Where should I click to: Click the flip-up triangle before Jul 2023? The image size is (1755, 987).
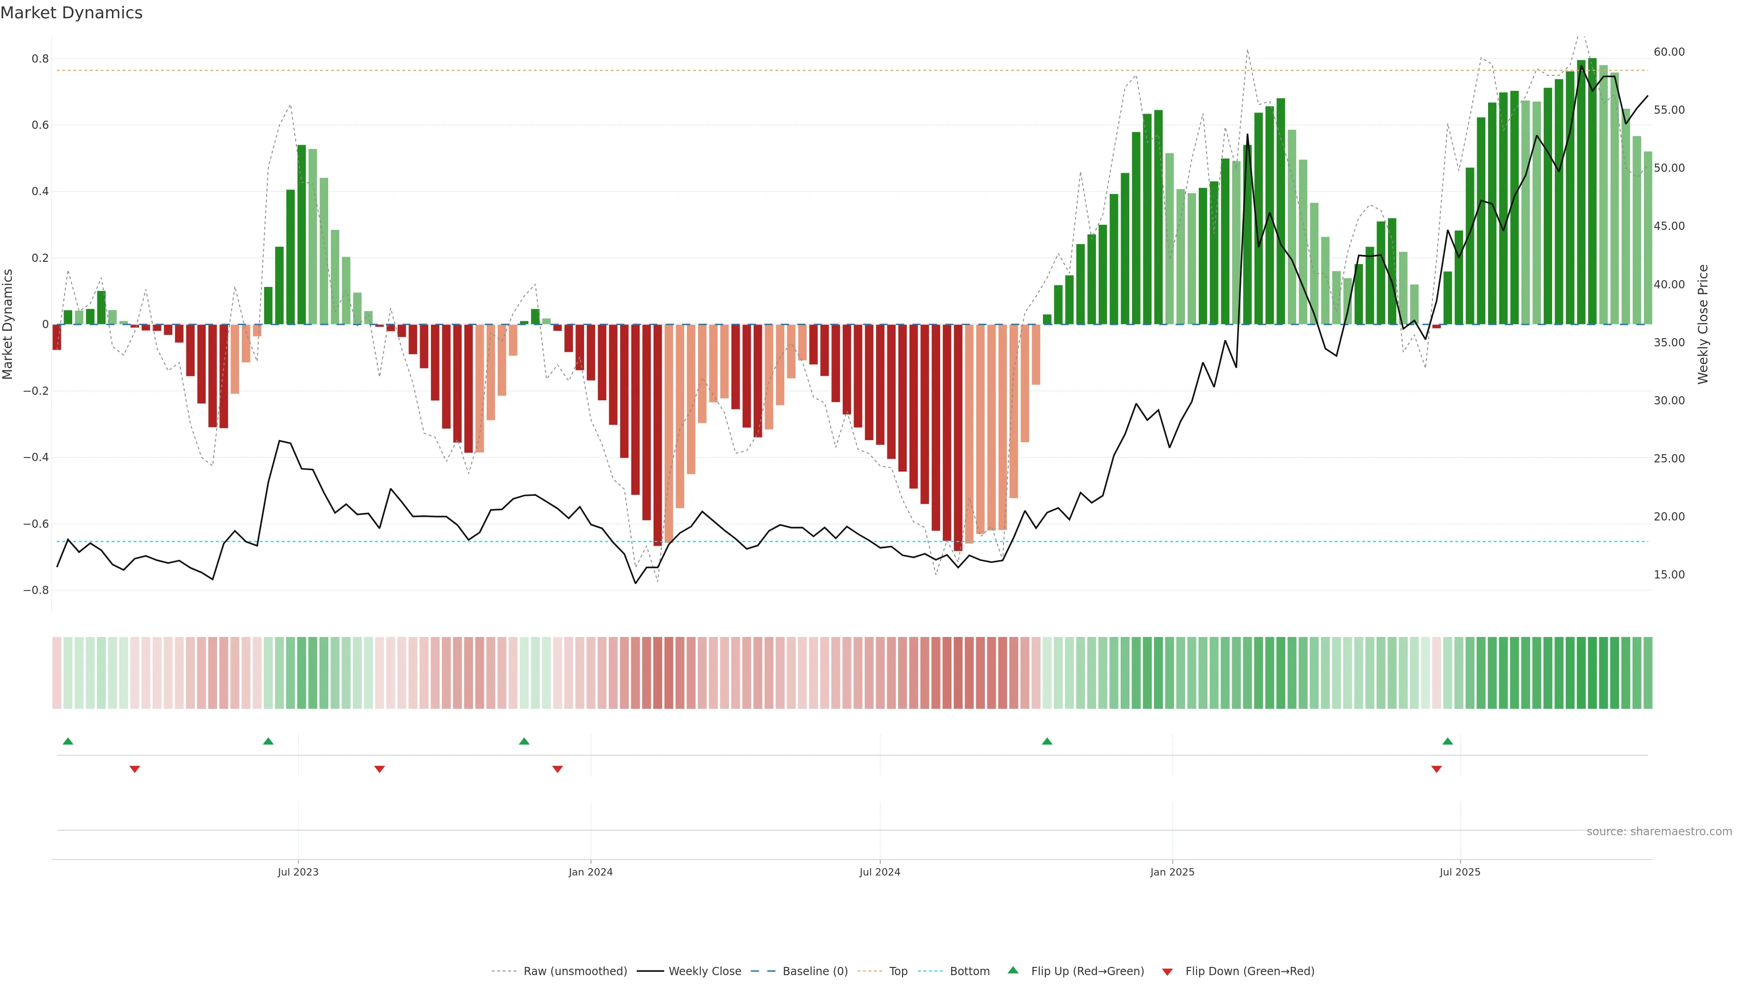(268, 741)
